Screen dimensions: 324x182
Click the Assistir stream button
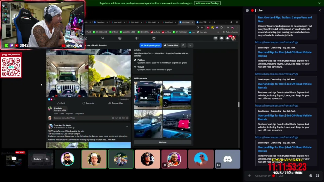coord(37,159)
